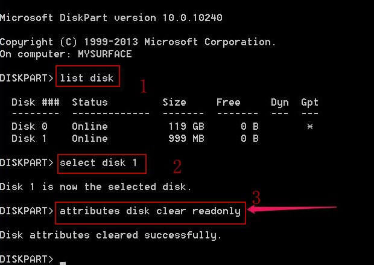Click the red arrow pointing at the attributes command

(290, 209)
